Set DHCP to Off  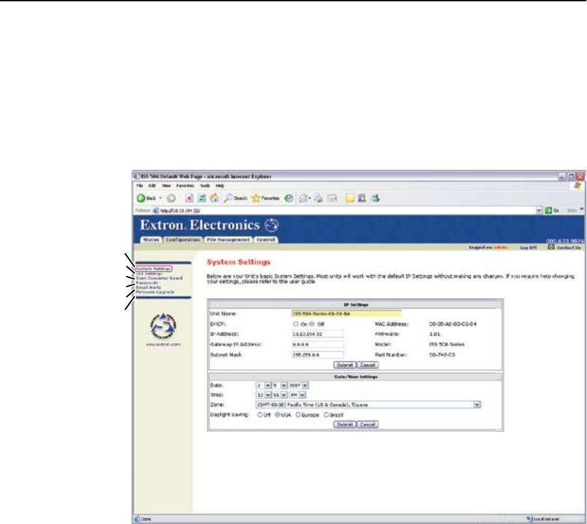(312, 324)
